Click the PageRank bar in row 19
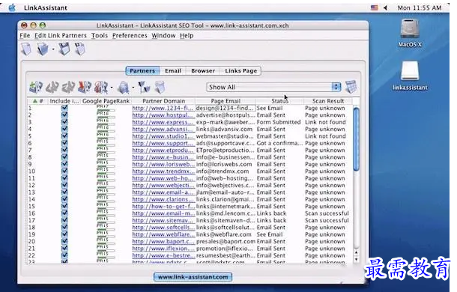The width and height of the screenshot is (457, 292). click(x=106, y=234)
